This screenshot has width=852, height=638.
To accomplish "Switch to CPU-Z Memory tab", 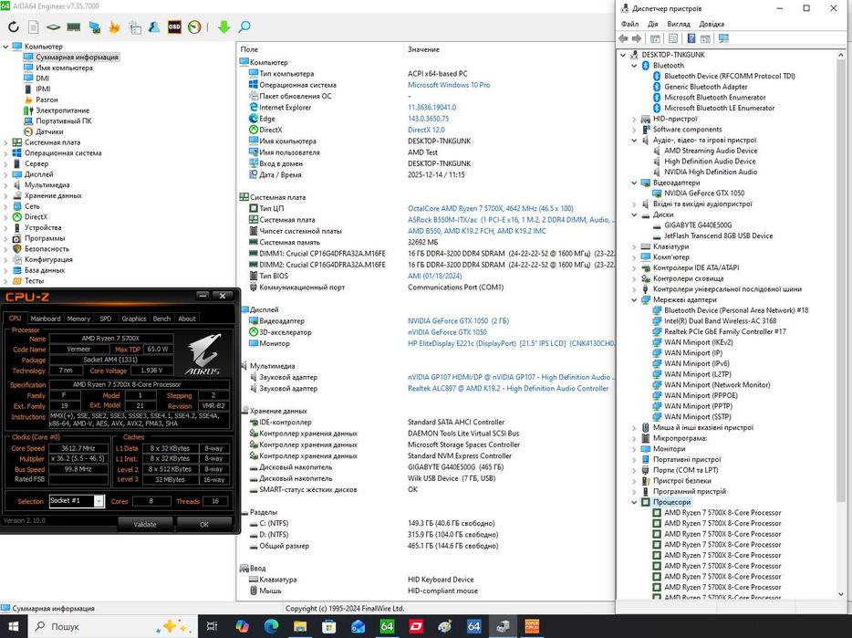I will coord(78,319).
